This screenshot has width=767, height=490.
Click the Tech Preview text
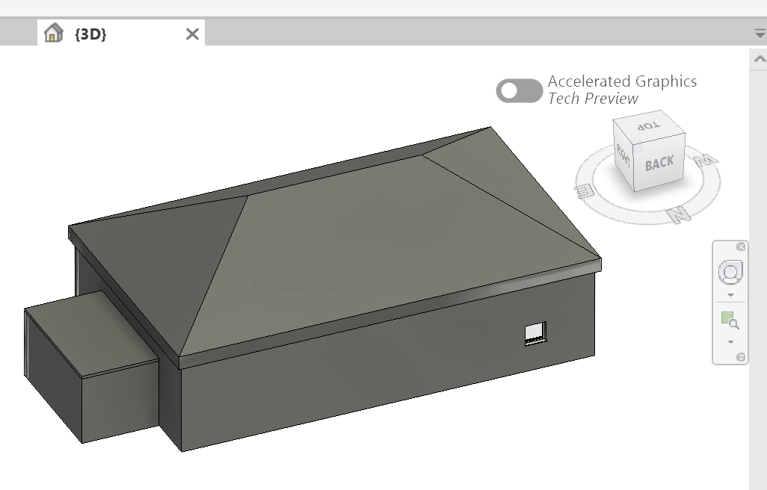click(x=593, y=98)
